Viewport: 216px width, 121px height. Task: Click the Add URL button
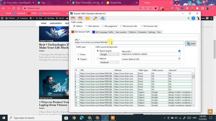190,43
